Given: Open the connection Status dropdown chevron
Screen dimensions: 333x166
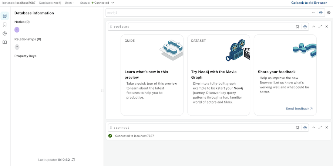Looking at the screenshot, I should click(x=112, y=3).
